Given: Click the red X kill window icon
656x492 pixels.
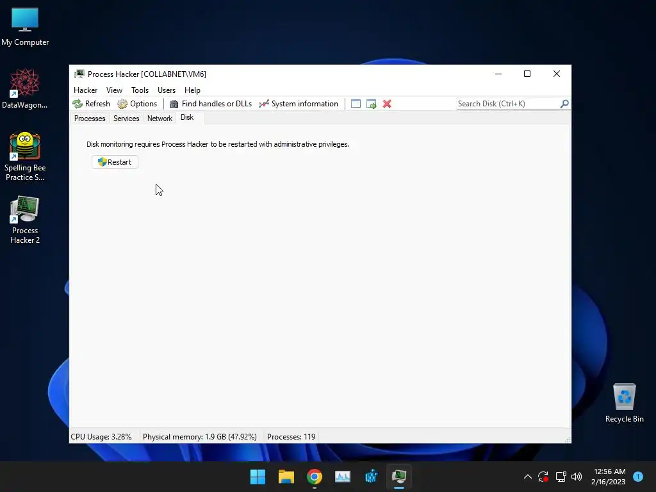Looking at the screenshot, I should pyautogui.click(x=387, y=104).
